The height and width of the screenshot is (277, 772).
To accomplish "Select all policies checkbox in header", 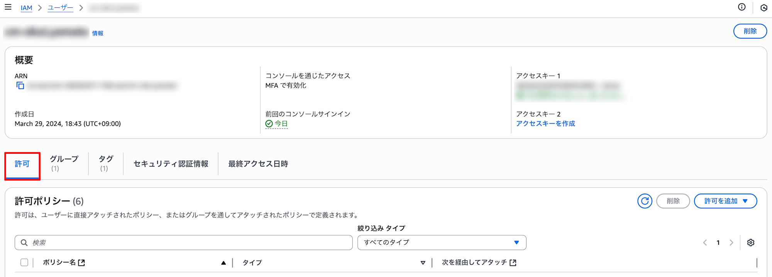I will coord(24,262).
